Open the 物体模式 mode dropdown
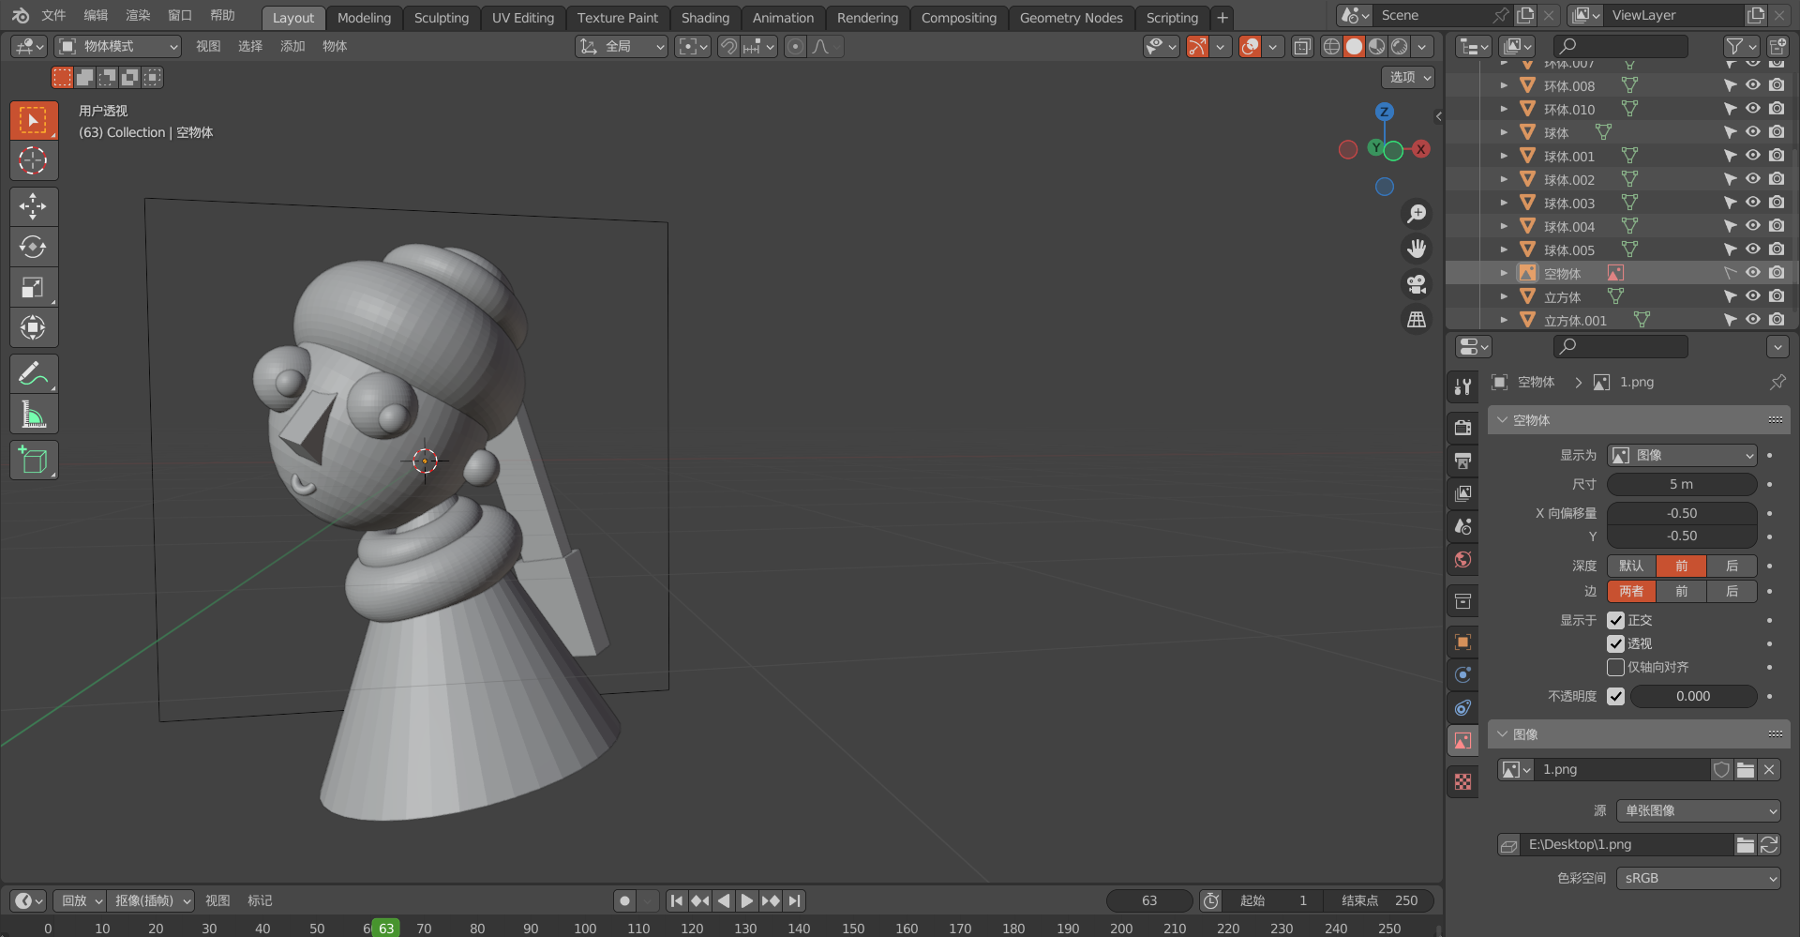The width and height of the screenshot is (1800, 937). tap(117, 46)
